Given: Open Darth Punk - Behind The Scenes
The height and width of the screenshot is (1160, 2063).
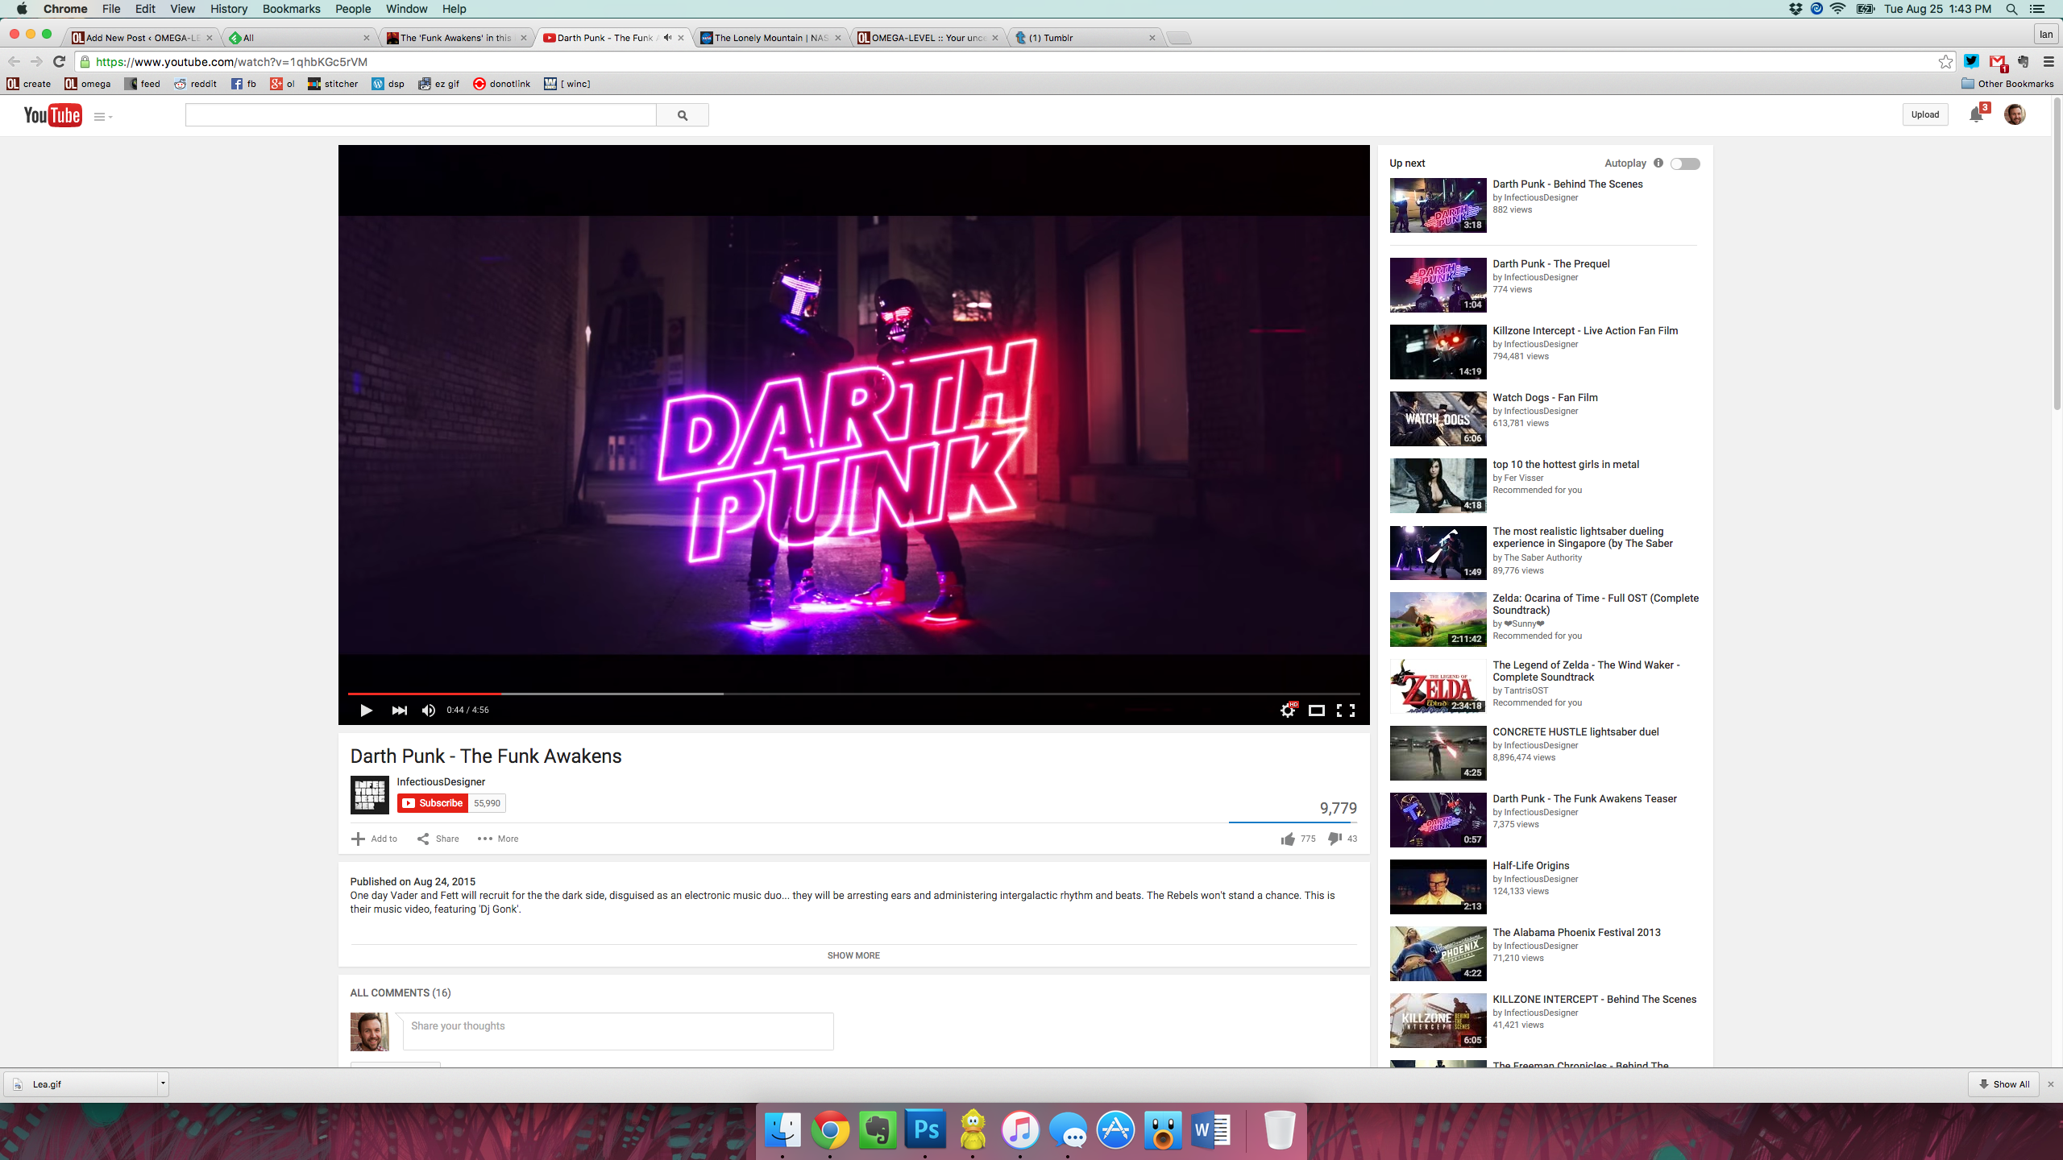Looking at the screenshot, I should tap(1567, 184).
